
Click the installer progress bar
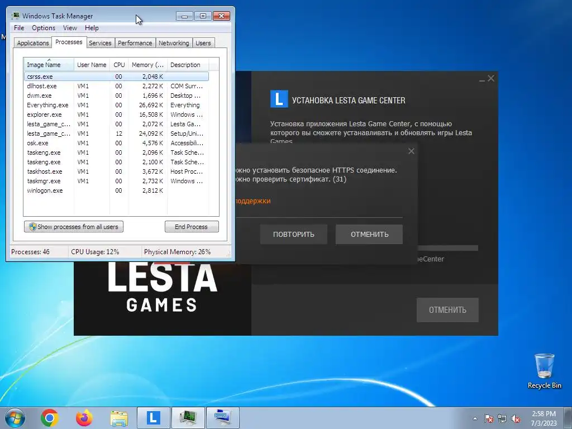click(448, 248)
